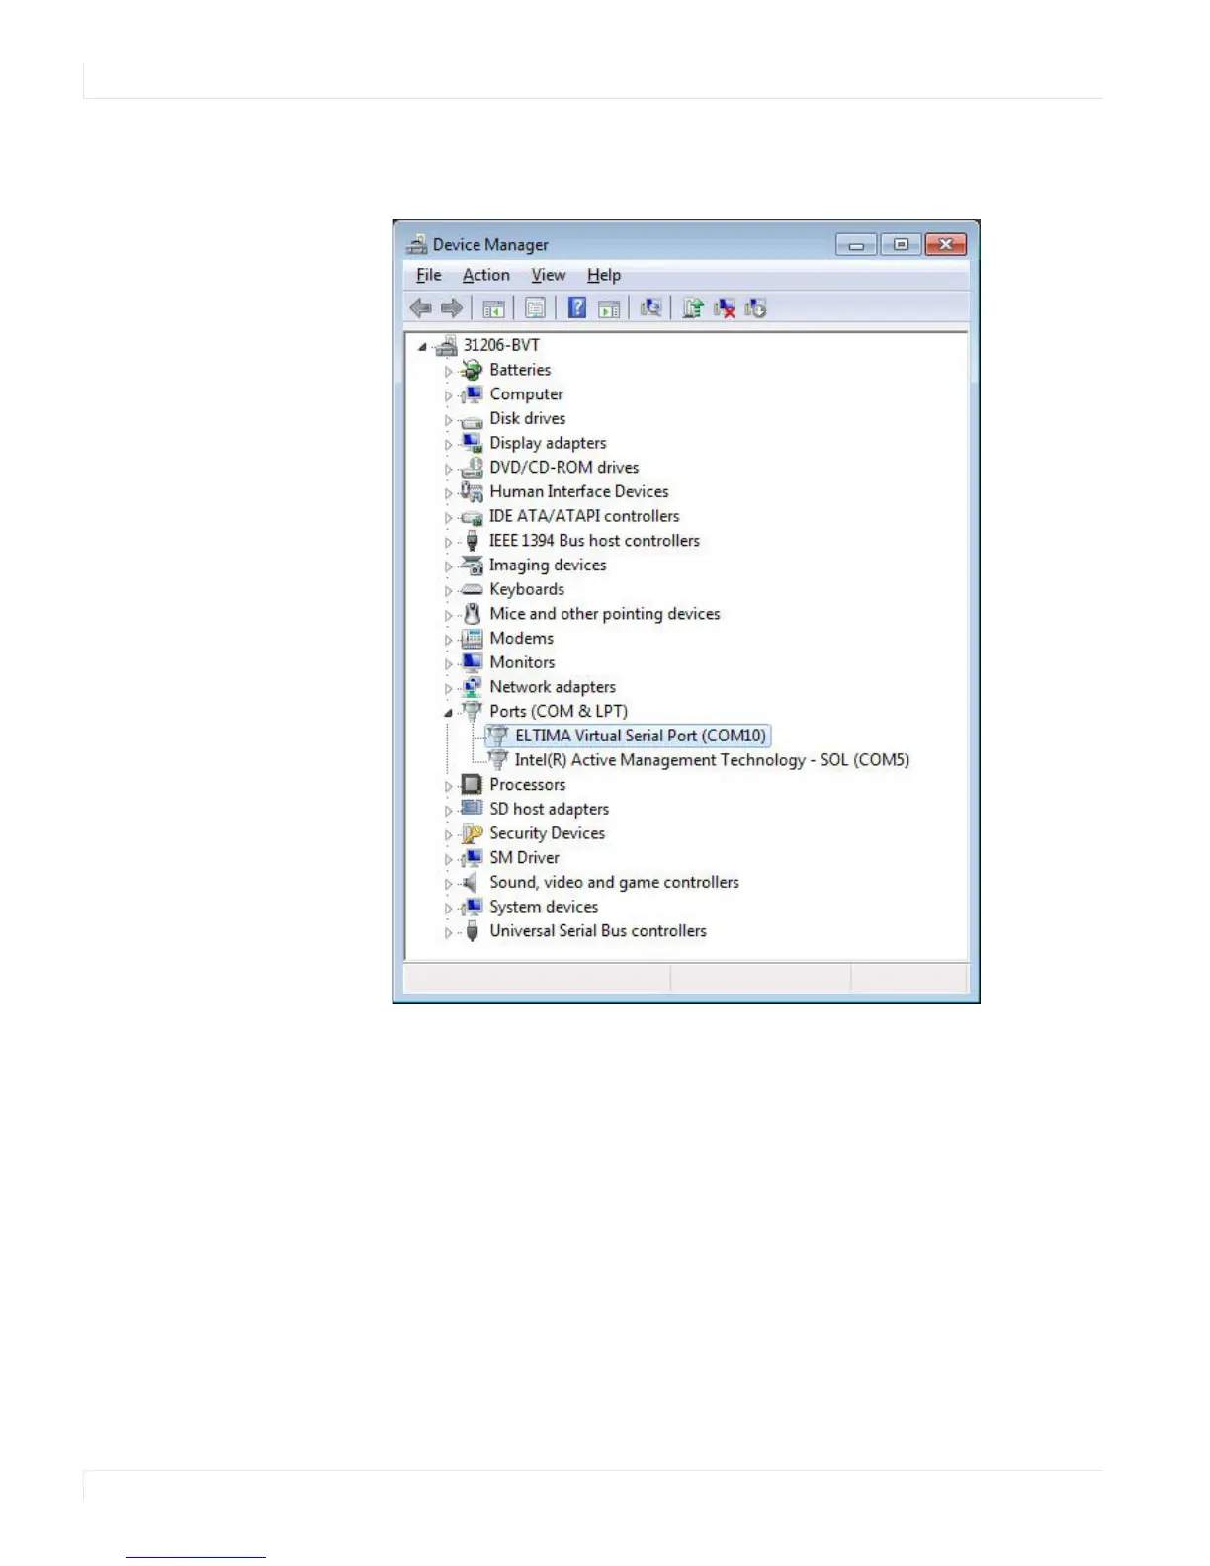Click the Network adapters icon
This screenshot has width=1210, height=1566.
tap(472, 687)
